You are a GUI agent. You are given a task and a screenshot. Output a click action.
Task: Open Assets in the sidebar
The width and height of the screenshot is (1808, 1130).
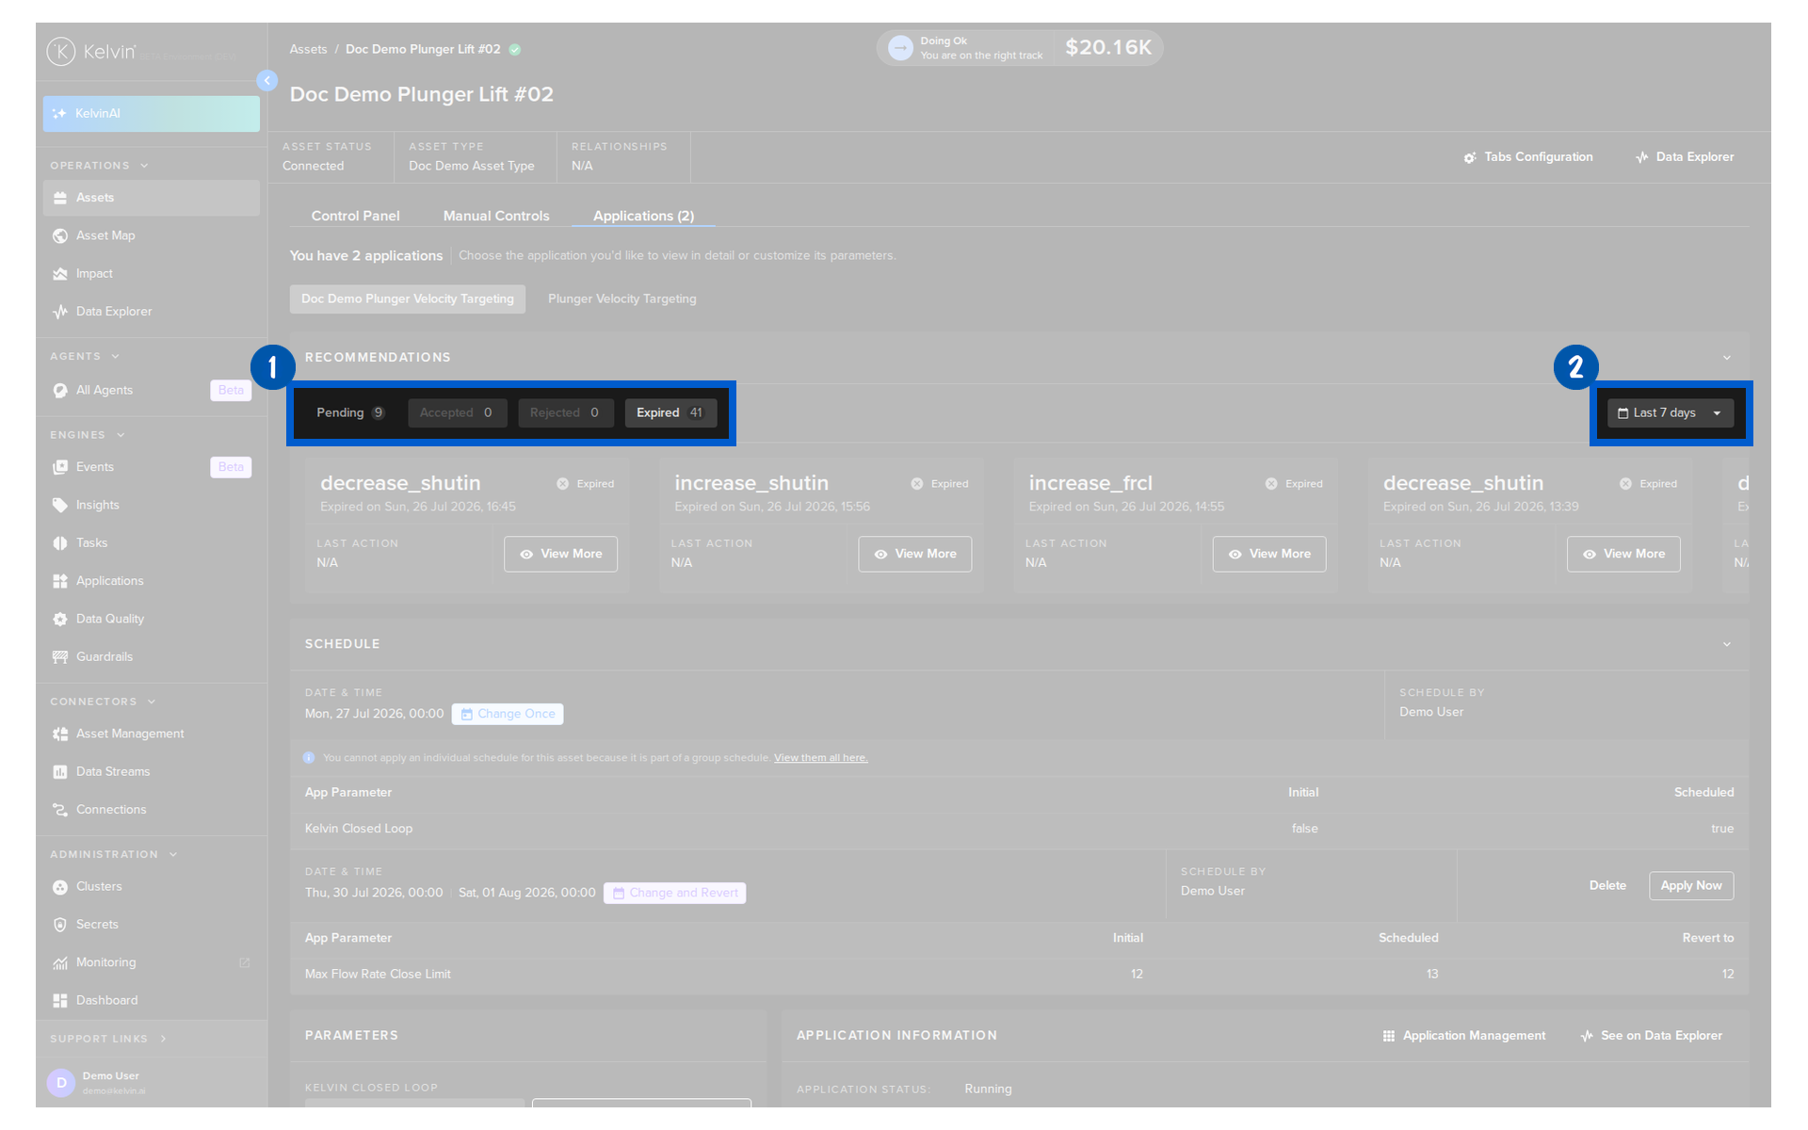151,198
